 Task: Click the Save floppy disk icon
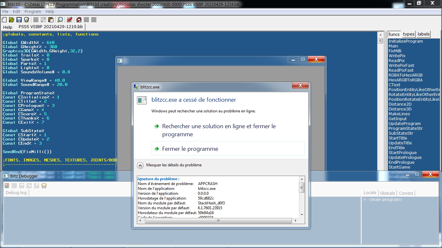point(19,20)
